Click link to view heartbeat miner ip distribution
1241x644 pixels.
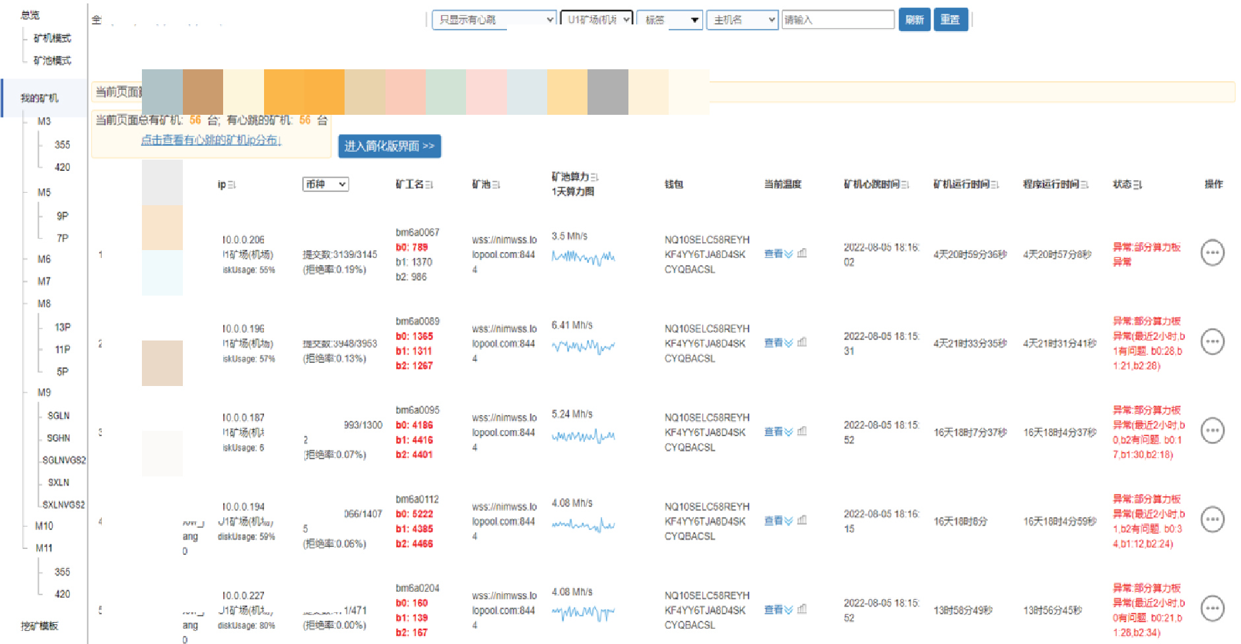coord(211,141)
